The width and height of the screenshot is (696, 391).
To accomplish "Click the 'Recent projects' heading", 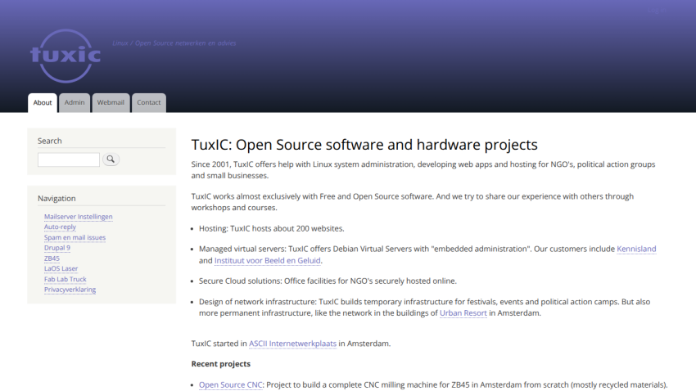I will pyautogui.click(x=220, y=364).
